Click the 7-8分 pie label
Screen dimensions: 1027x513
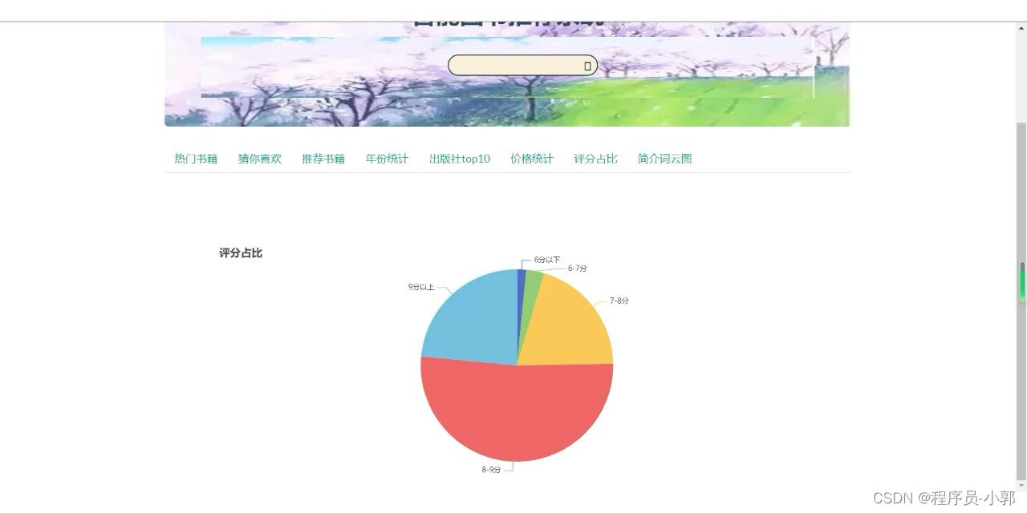point(619,301)
